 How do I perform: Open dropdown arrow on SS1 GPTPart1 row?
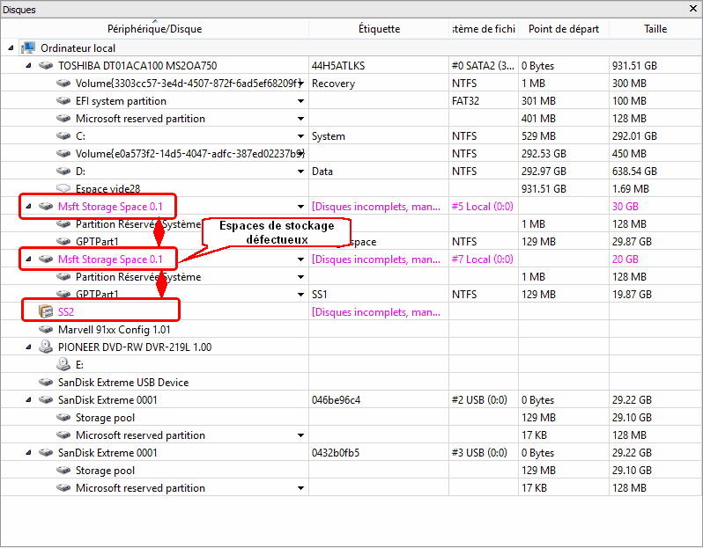(300, 295)
